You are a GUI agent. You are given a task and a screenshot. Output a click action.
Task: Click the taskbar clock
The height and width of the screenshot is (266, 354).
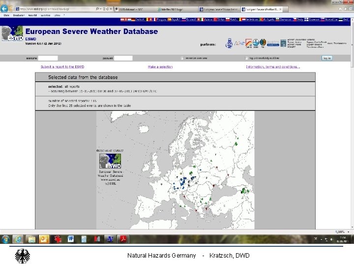[343, 239]
